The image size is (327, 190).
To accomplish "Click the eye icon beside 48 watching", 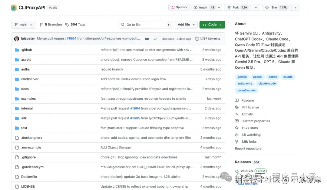I will point(237,135).
